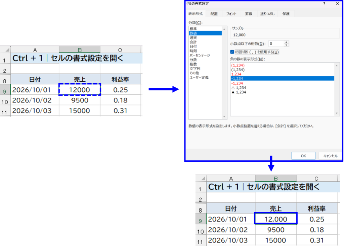The height and width of the screenshot is (246, 344).
Task: Click 2026/10/02 in left sheet
Action: (35, 100)
